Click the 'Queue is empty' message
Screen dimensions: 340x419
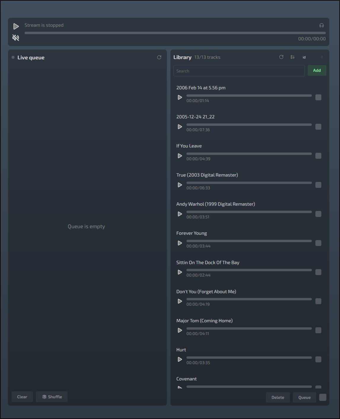(86, 226)
